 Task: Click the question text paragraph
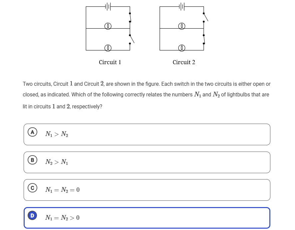(147, 95)
